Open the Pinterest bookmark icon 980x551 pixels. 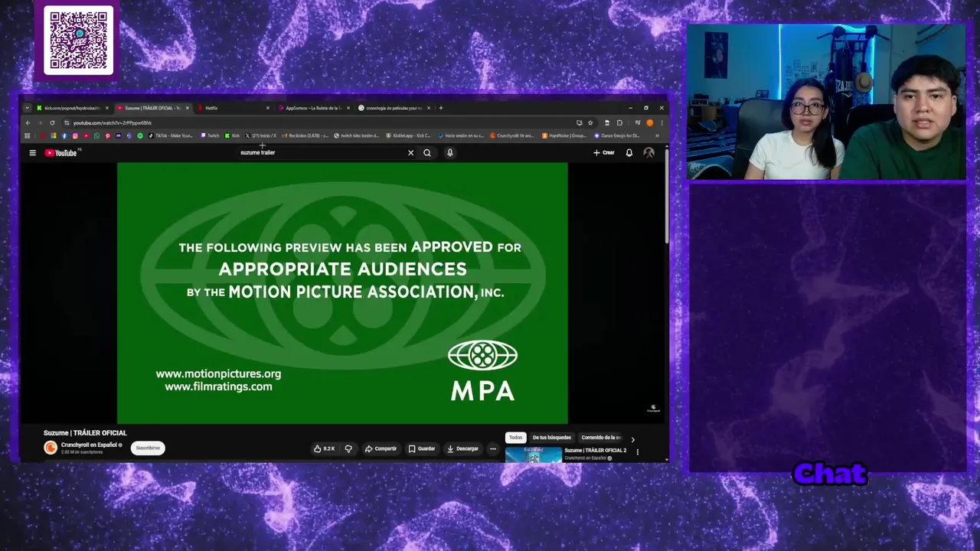107,135
